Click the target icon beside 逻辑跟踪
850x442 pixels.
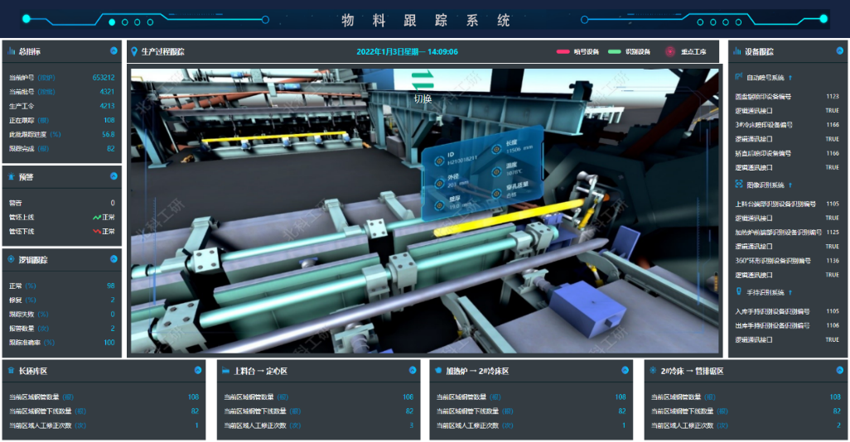point(12,259)
